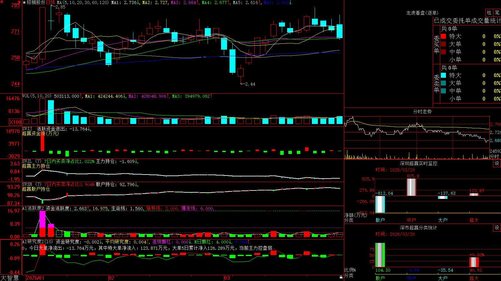Click the 龙虎看盘(逐单) panel title
The width and height of the screenshot is (501, 281).
[x=422, y=13]
